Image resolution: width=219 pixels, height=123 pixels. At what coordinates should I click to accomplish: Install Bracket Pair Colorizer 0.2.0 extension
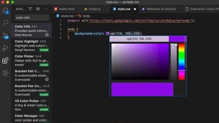[44, 95]
